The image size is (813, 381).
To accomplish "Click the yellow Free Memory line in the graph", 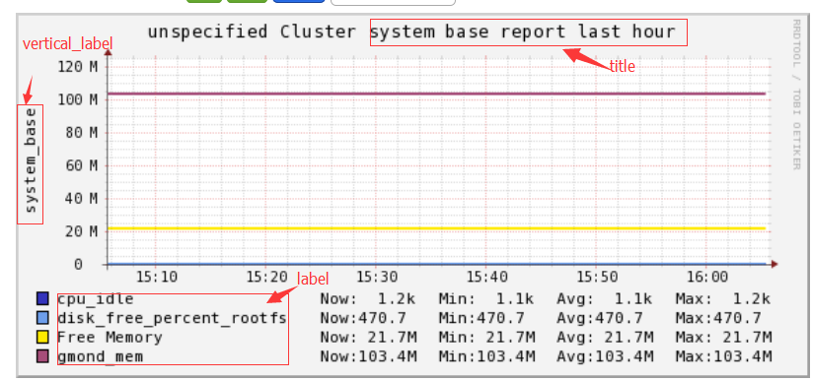I will pyautogui.click(x=436, y=227).
